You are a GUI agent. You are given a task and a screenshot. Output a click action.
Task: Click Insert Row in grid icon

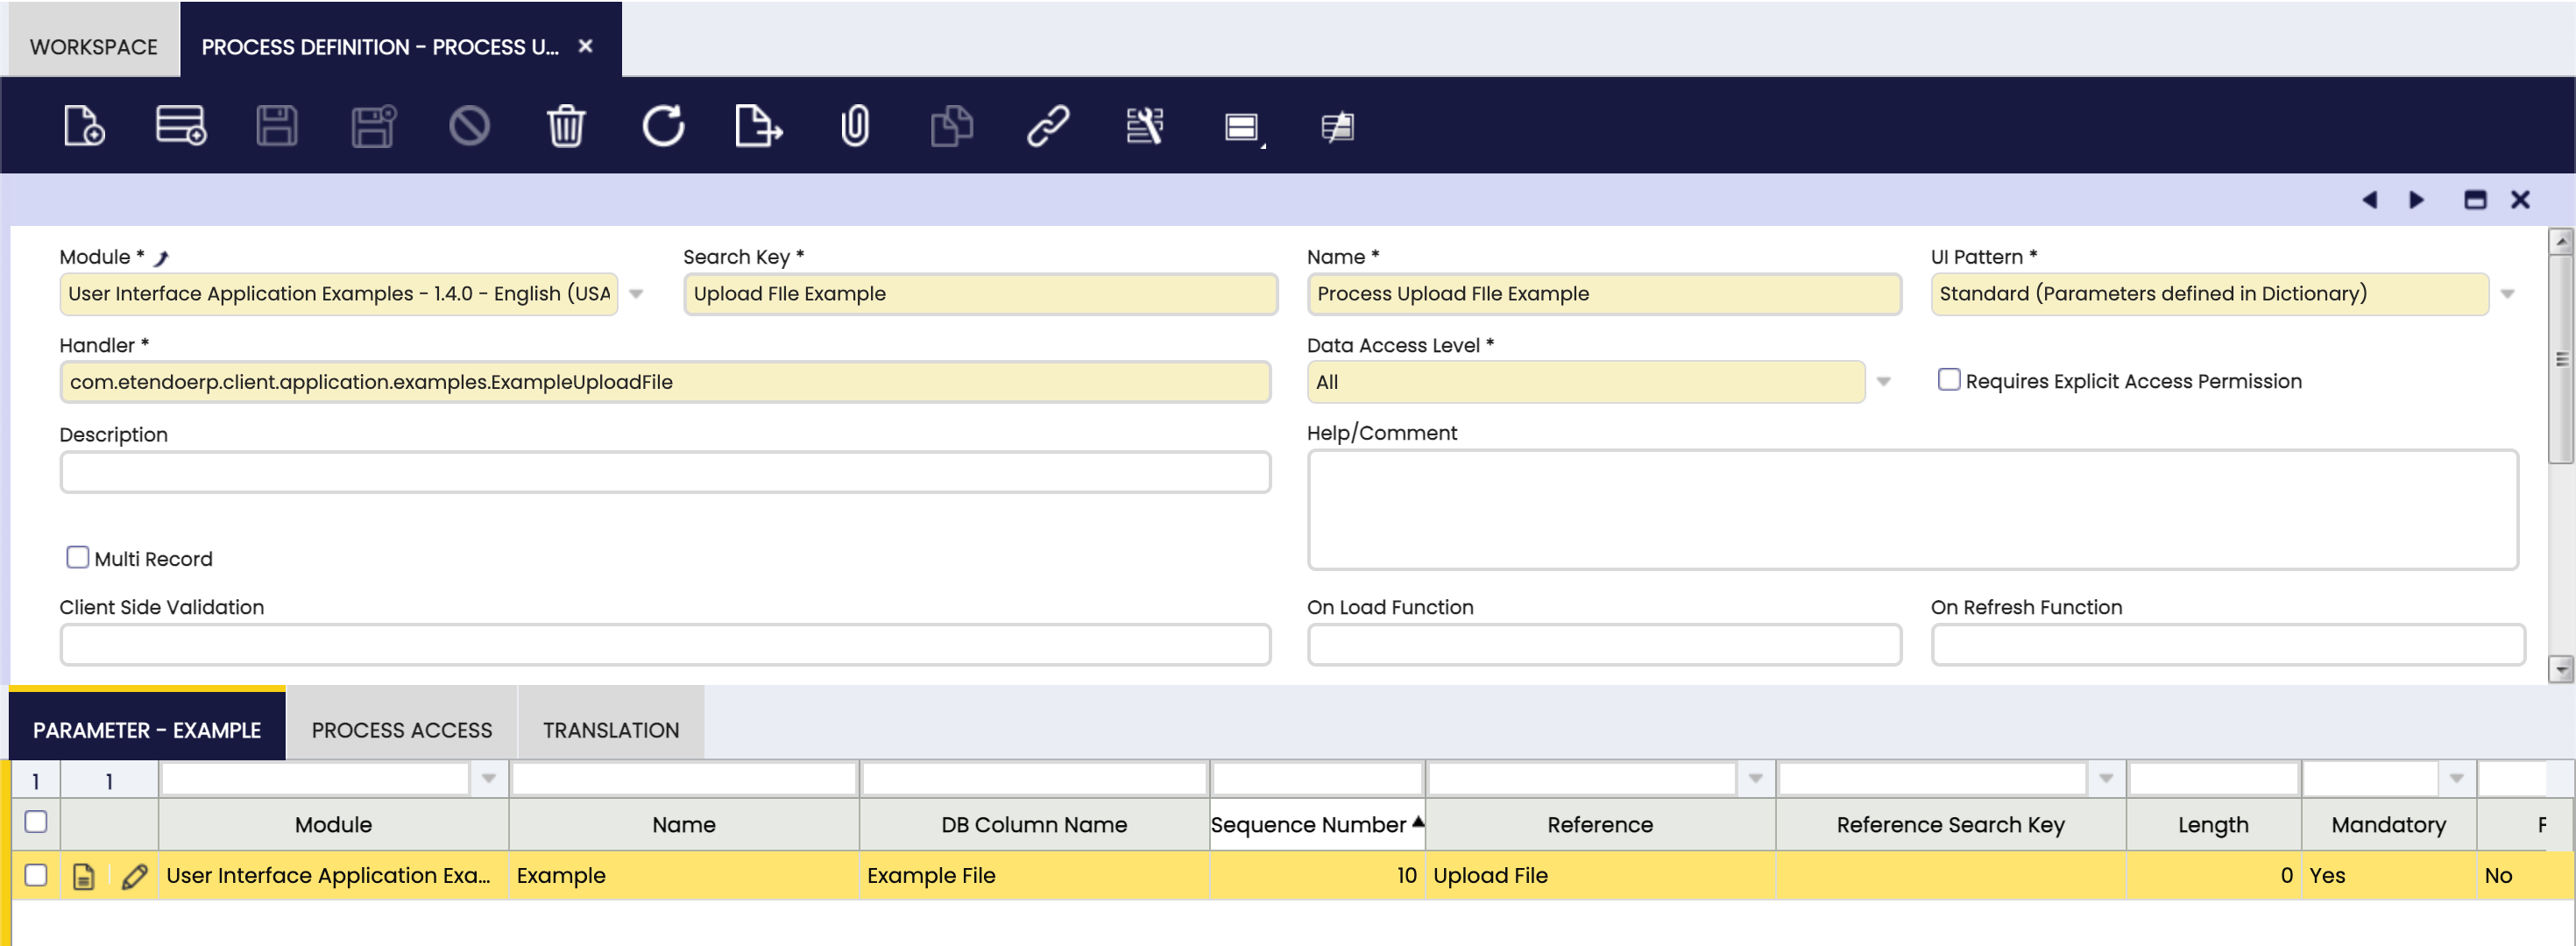(181, 126)
